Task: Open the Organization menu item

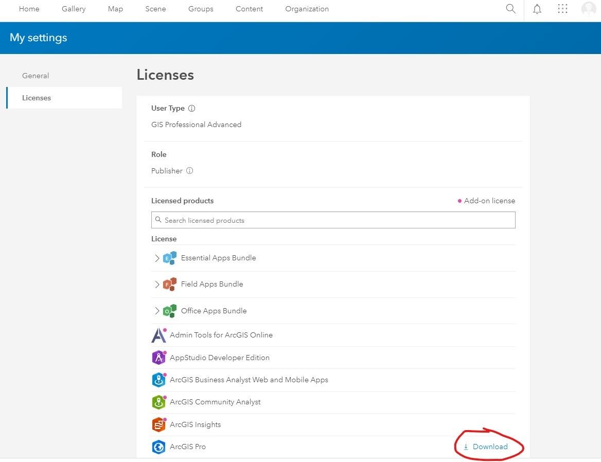Action: coord(307,9)
